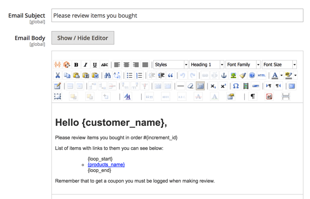The width and height of the screenshot is (310, 199).
Task: Open the Font Size dropdown
Action: (279, 65)
